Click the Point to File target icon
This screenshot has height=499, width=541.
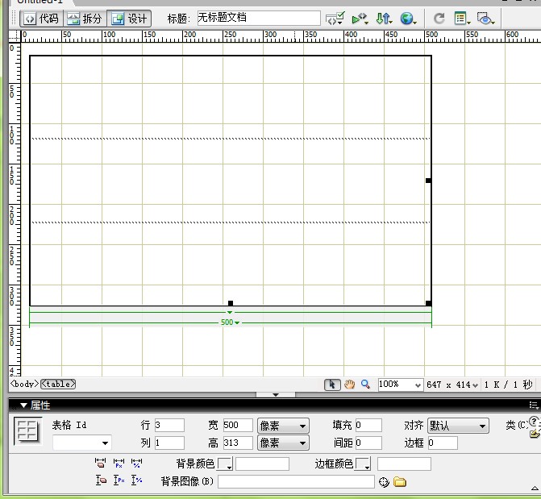pyautogui.click(x=384, y=482)
